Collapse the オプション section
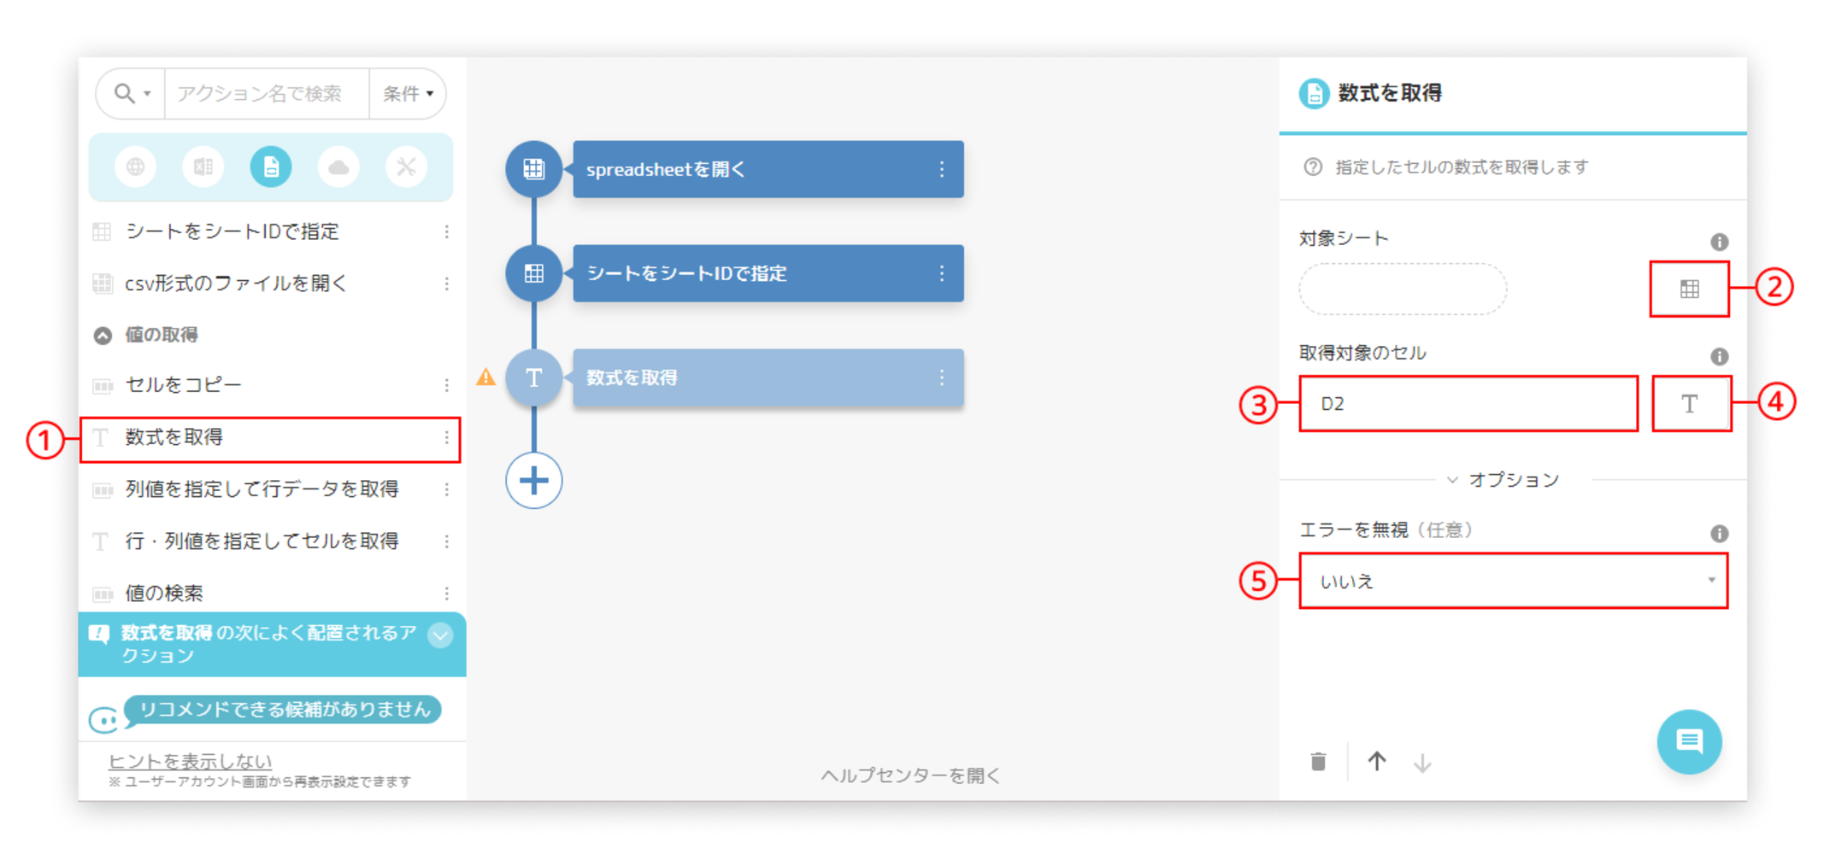Image resolution: width=1824 pixels, height=854 pixels. [1503, 480]
